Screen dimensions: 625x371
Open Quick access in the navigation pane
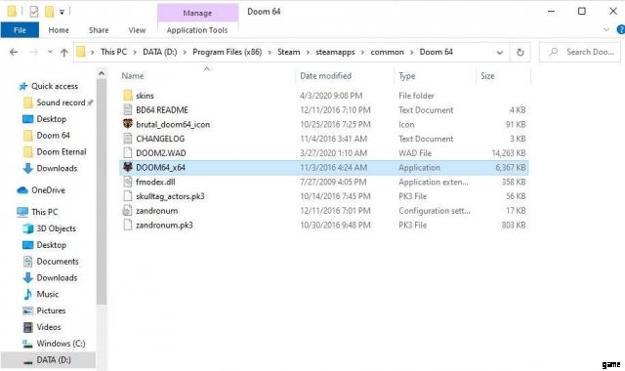click(x=55, y=86)
